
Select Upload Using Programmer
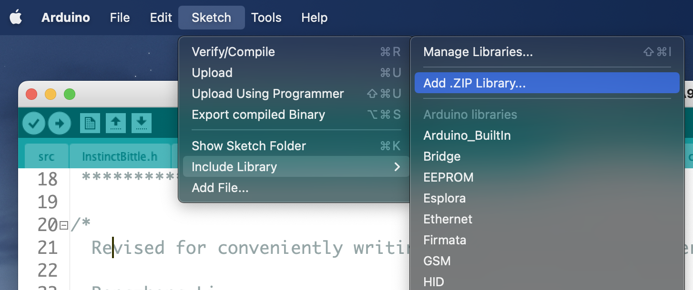[267, 94]
